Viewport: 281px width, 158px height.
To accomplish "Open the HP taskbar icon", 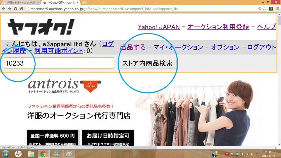I will coord(18,154).
